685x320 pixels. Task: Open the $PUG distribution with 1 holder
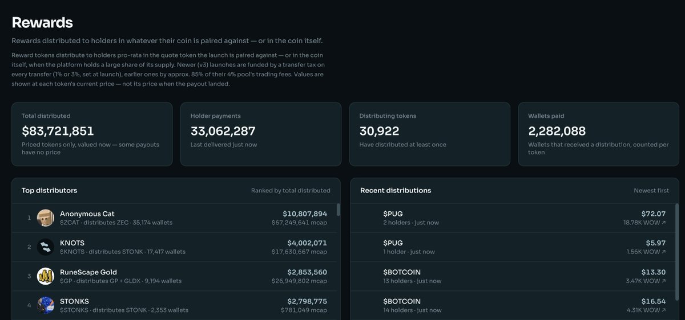pos(513,247)
